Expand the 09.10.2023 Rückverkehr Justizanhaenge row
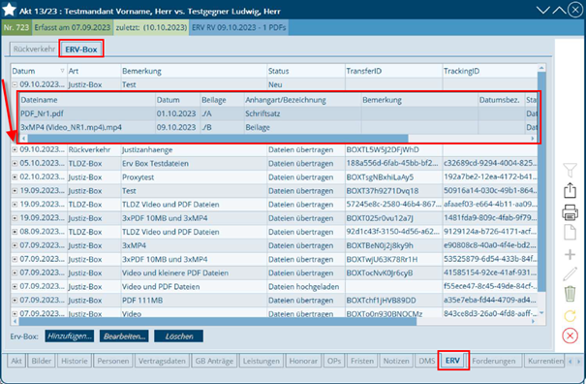 [x=15, y=149]
